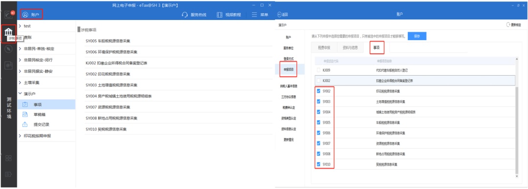Expand the 非居民核定-闵行 node
The width and height of the screenshot is (528, 189).
tap(20, 60)
